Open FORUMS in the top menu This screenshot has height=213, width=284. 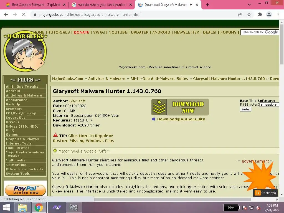[228, 32]
